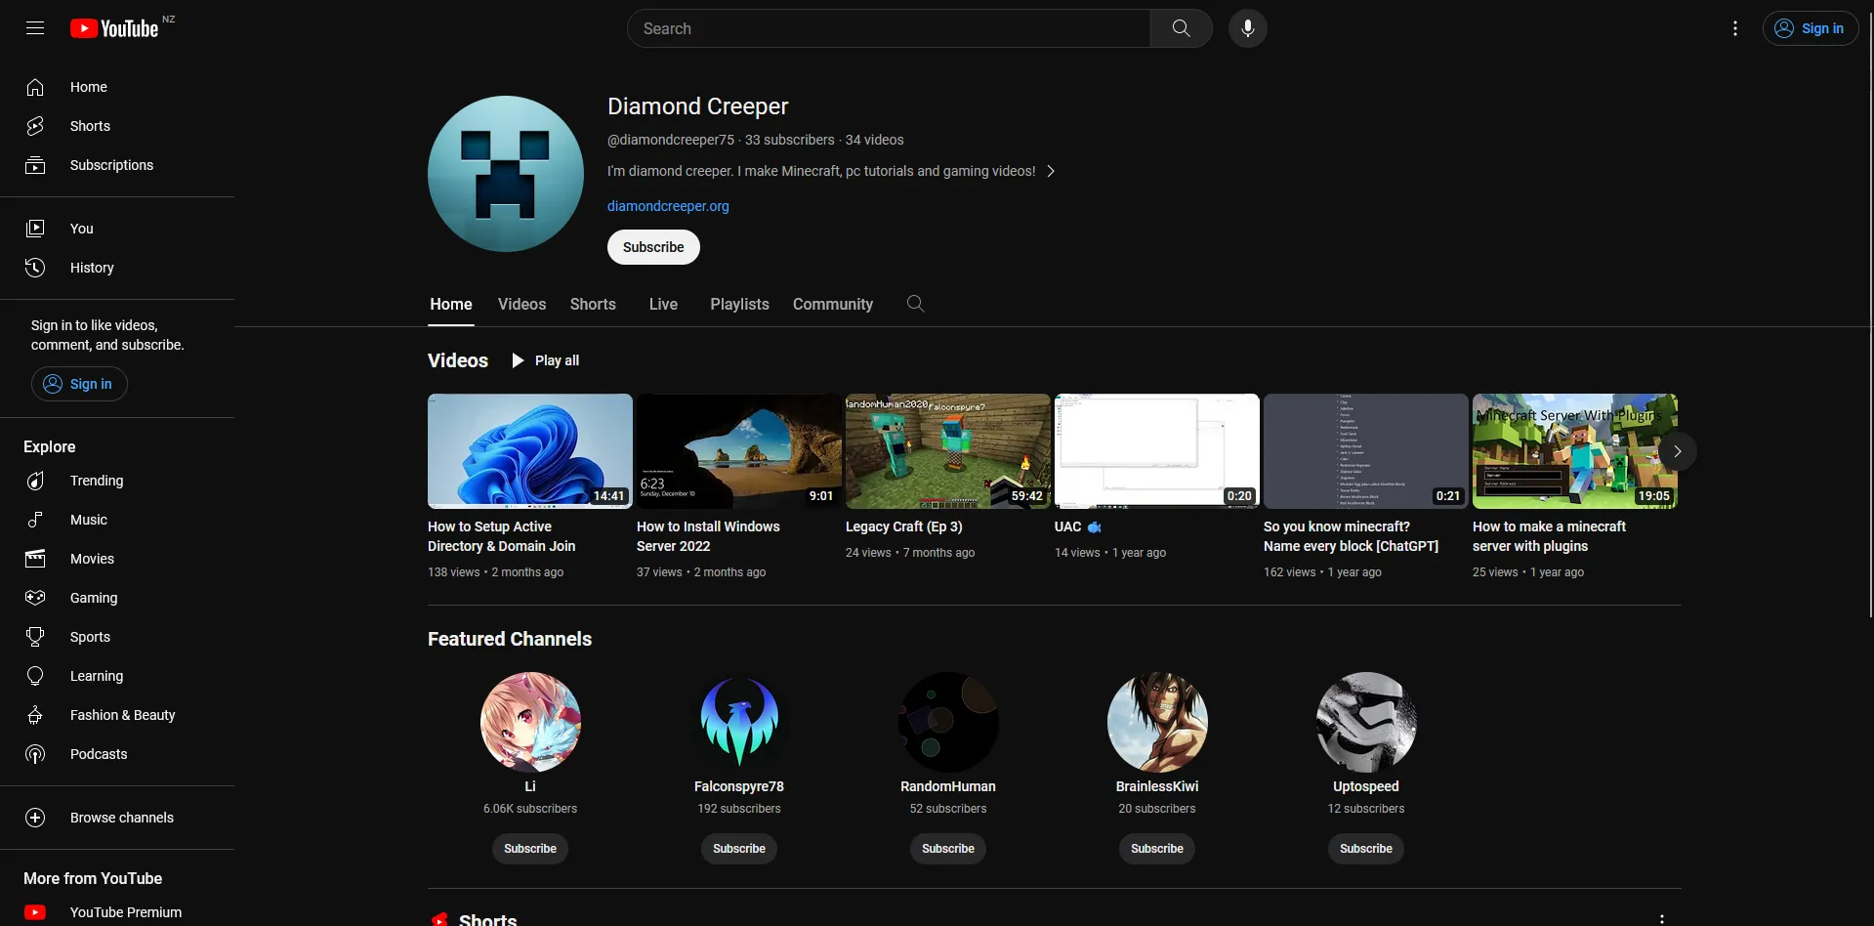Open Podcasts in Explore

[x=117, y=754]
